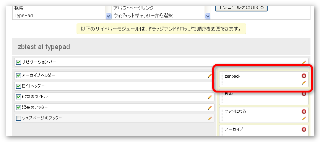Click the アーカイブ module drag handle

click(222, 131)
